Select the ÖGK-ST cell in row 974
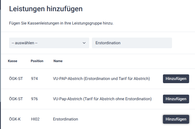195x129 pixels. pyautogui.click(x=16, y=79)
